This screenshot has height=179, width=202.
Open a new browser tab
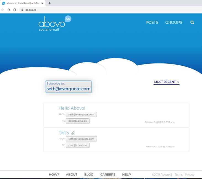coord(49,3)
